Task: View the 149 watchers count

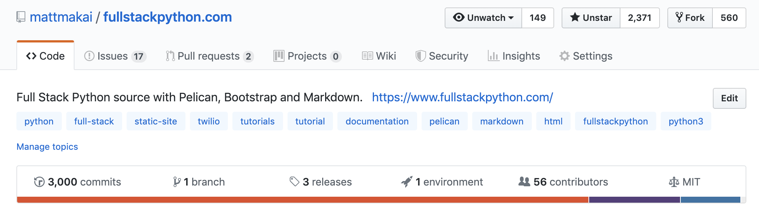Action: [537, 18]
